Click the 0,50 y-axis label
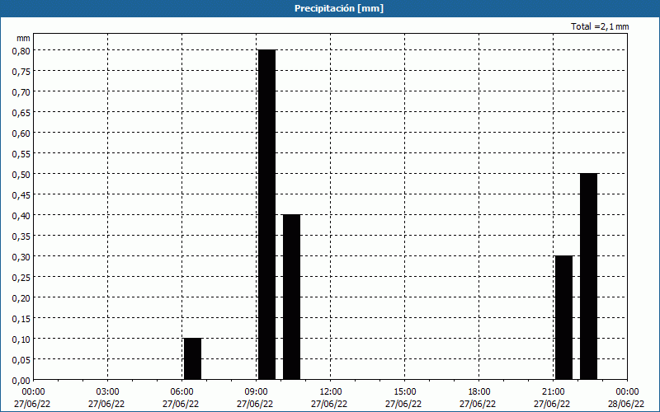 tap(21, 174)
